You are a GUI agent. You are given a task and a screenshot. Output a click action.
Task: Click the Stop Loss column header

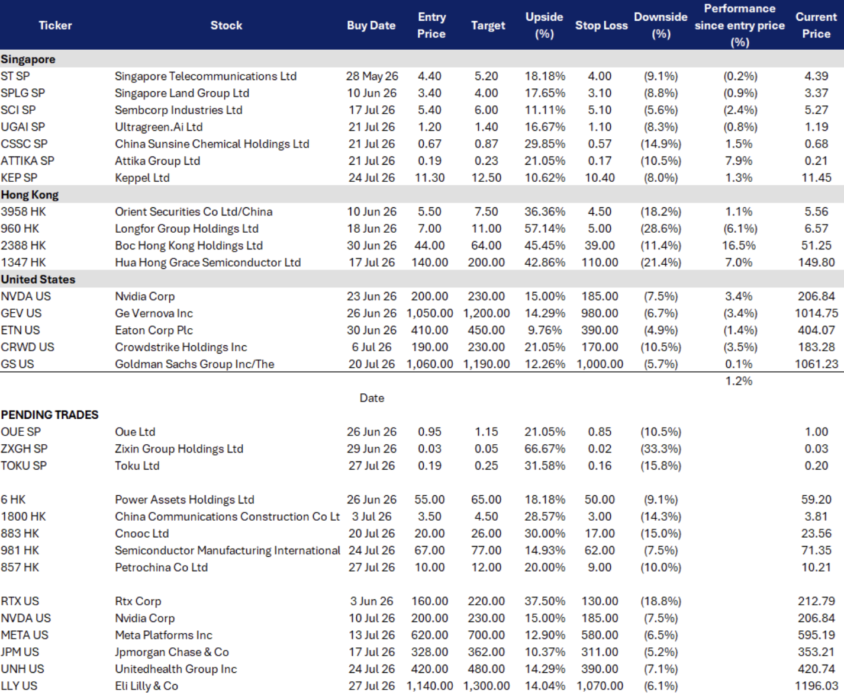point(601,25)
